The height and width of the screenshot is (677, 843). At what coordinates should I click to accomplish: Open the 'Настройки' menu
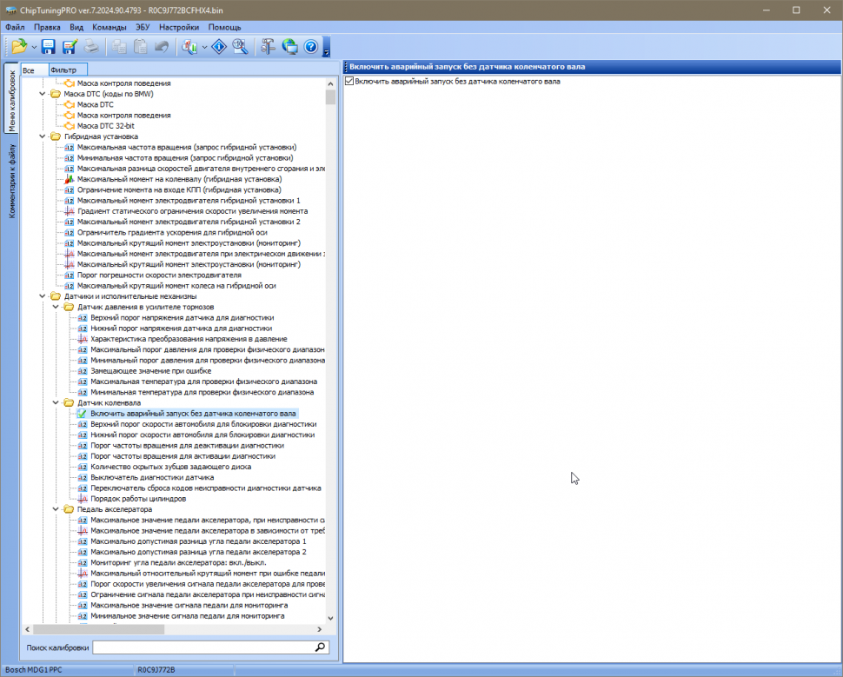179,27
